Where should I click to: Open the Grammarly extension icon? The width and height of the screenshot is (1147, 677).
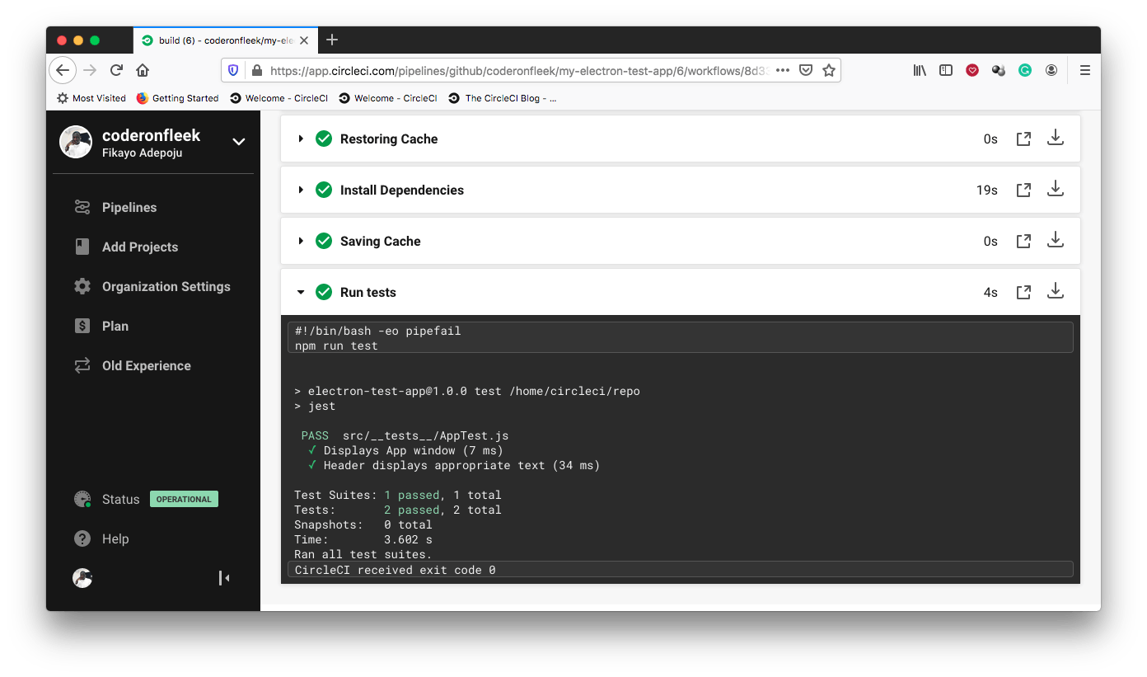(x=1024, y=70)
